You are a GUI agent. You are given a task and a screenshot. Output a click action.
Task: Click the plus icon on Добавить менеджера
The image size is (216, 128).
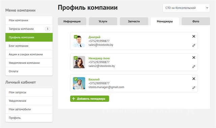[74, 99]
